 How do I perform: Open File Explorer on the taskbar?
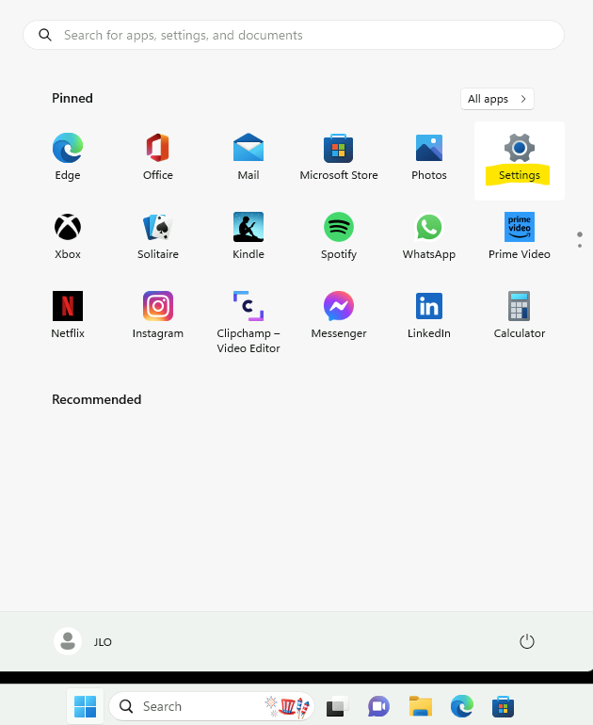[x=420, y=706]
